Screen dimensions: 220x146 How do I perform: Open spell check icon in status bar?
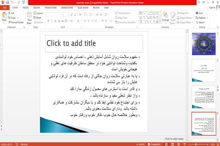(17, 144)
